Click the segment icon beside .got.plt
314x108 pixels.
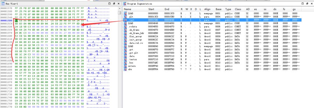125,53
